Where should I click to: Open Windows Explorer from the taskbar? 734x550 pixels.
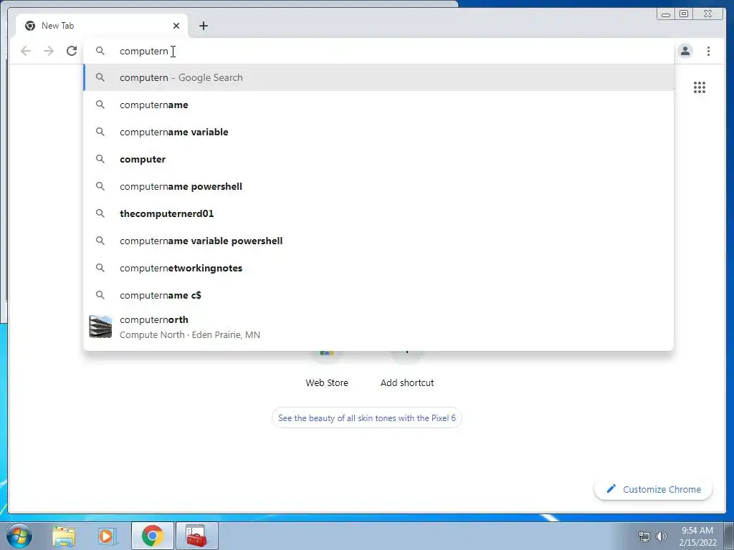click(x=64, y=536)
